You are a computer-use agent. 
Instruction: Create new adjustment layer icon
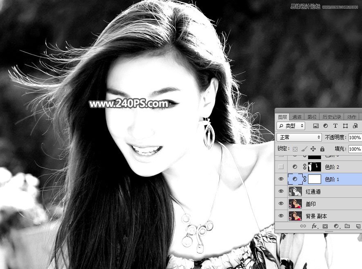pos(336,226)
